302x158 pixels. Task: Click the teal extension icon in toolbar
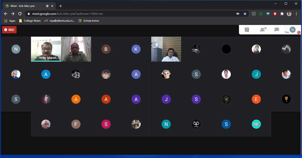click(x=268, y=14)
